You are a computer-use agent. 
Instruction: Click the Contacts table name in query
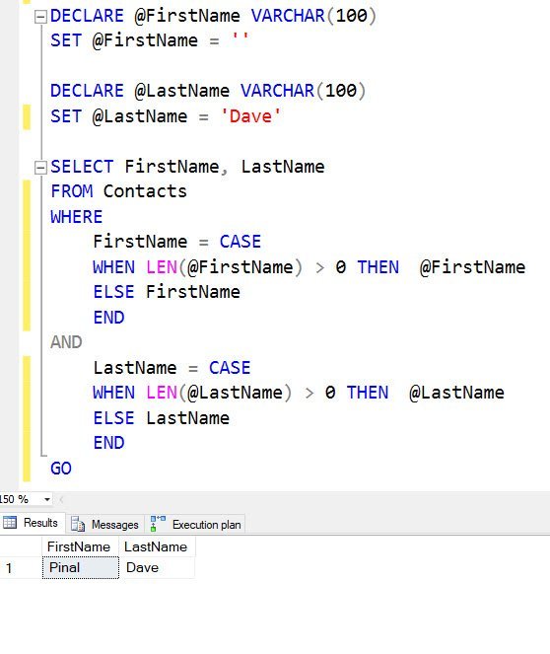pyautogui.click(x=145, y=191)
